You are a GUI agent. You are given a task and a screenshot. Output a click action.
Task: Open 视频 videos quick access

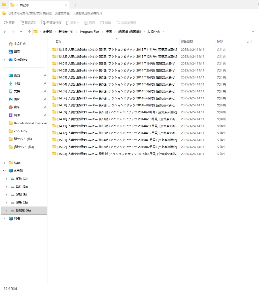14,115
